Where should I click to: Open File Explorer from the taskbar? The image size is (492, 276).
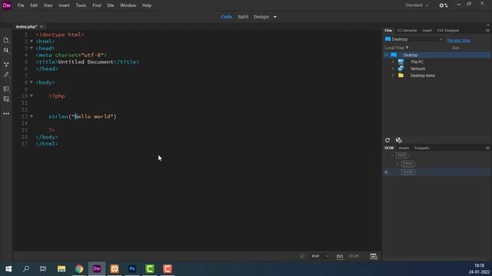tap(61, 268)
